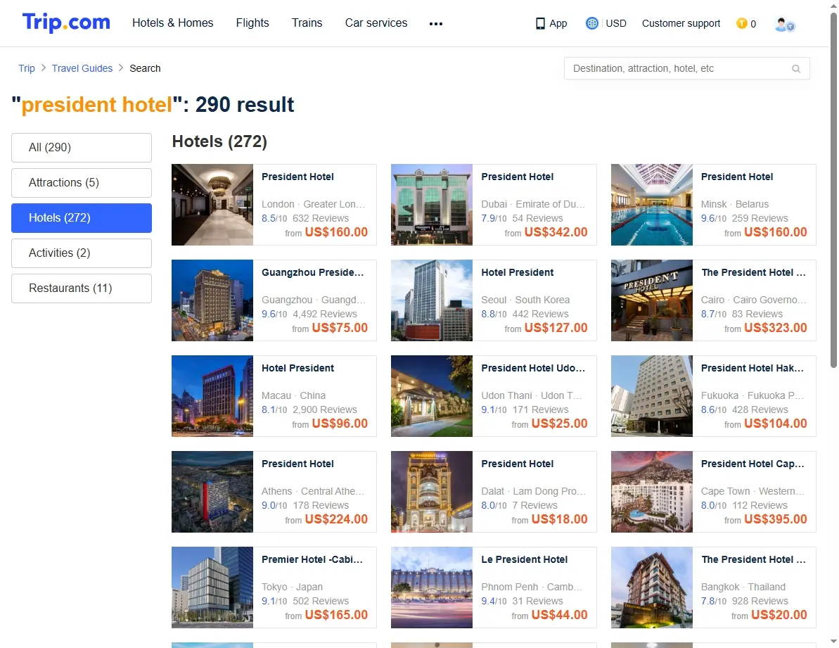
Task: Select the Hotels (272) filter
Action: pos(82,218)
